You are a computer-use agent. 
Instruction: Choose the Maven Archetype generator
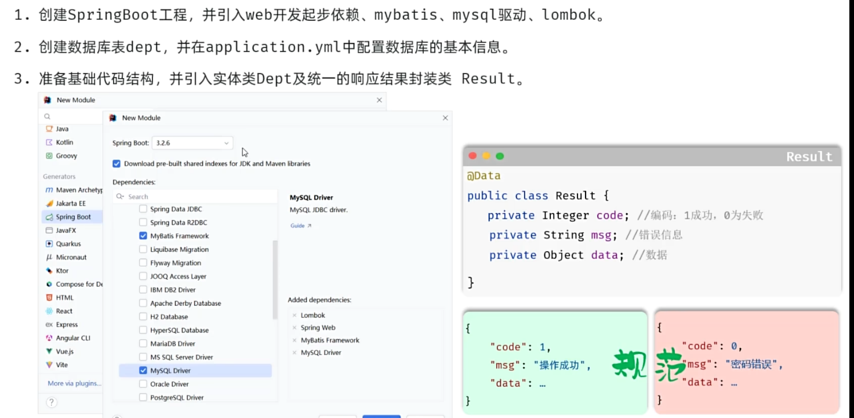pos(74,190)
